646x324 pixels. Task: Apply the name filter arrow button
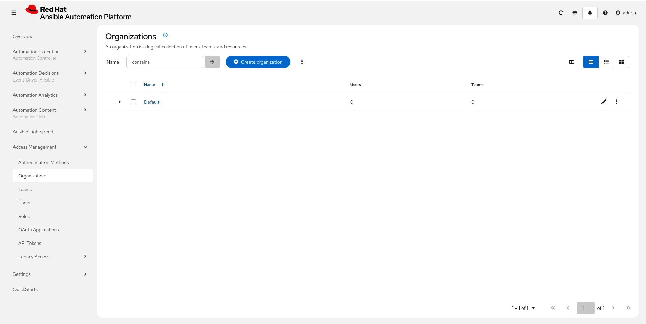[212, 62]
